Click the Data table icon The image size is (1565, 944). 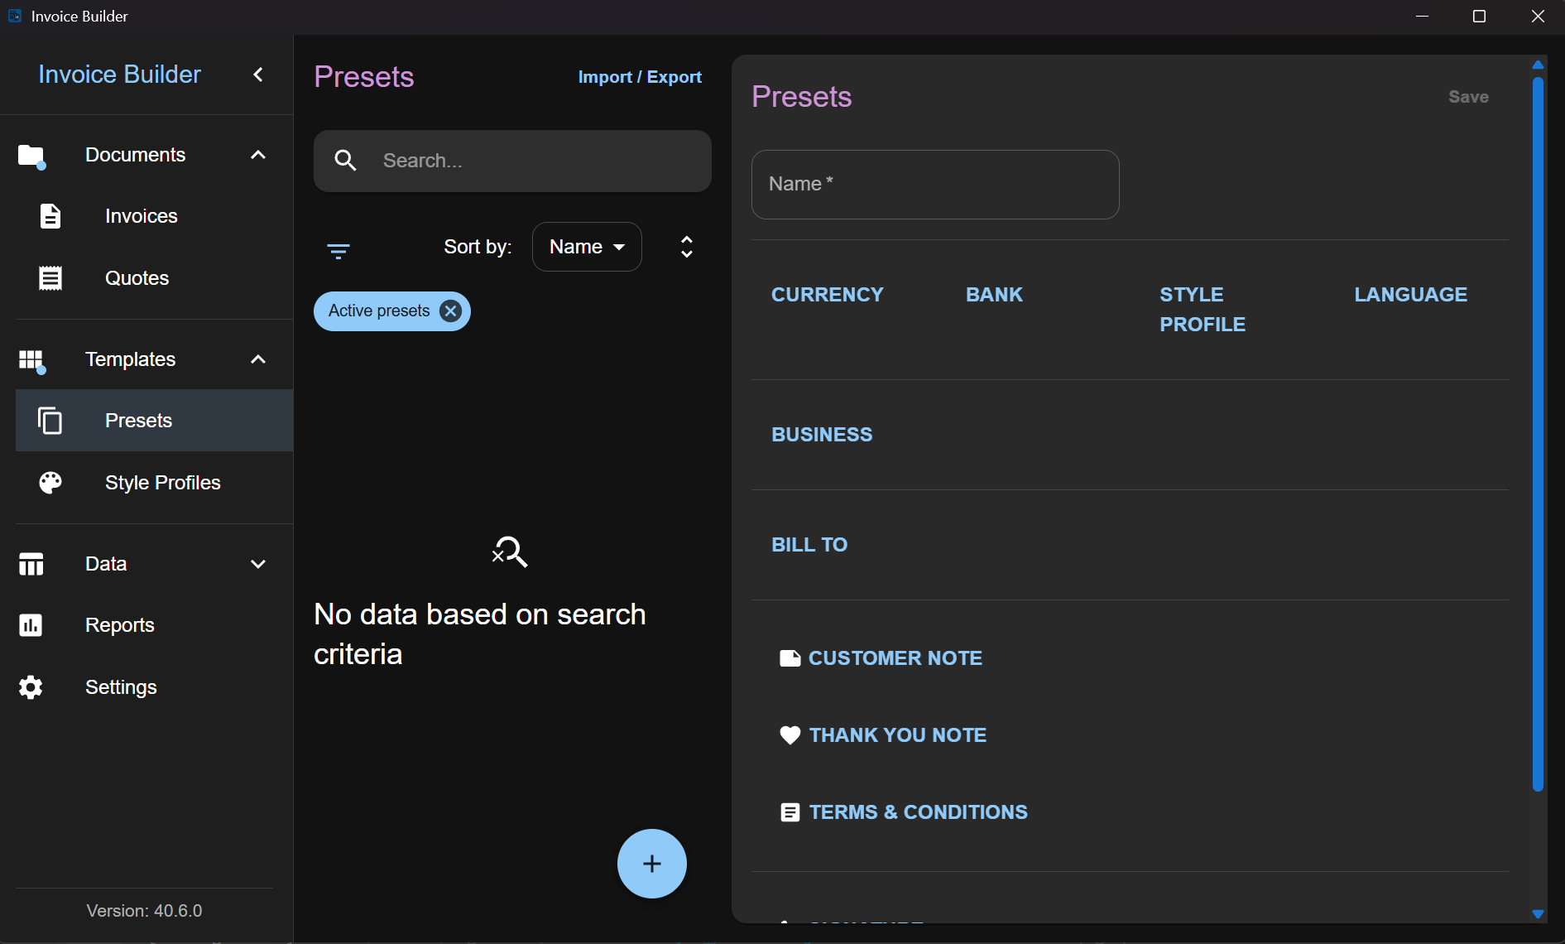point(31,564)
